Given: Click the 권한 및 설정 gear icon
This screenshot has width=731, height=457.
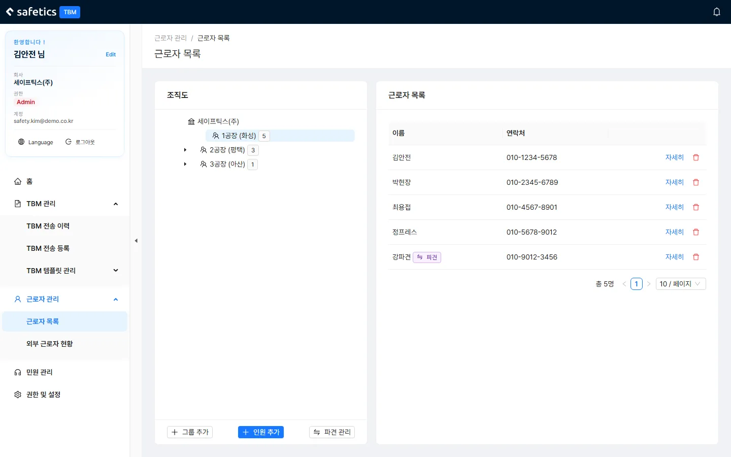Looking at the screenshot, I should pos(18,395).
